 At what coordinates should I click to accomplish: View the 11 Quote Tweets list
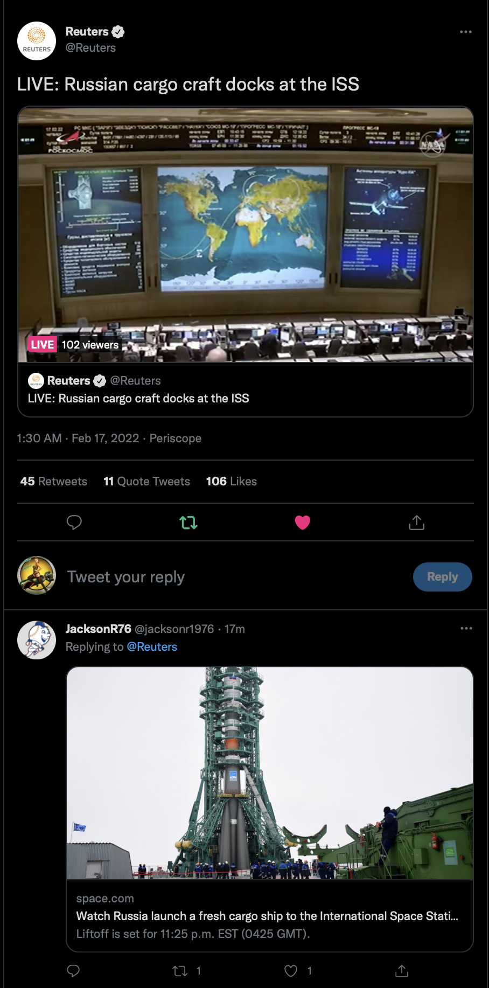tap(147, 481)
